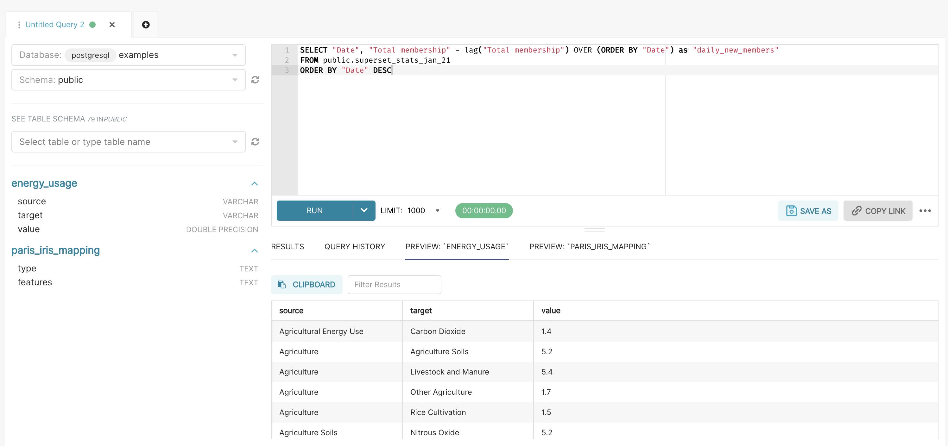Close the Untitled Query 2 tab

point(112,25)
